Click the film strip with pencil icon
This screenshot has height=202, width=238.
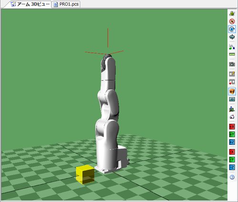pyautogui.click(x=232, y=74)
